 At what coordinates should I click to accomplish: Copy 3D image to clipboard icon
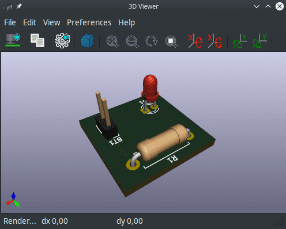(x=37, y=40)
